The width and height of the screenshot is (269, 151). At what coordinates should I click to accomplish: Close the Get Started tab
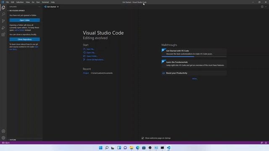pyautogui.click(x=58, y=7)
